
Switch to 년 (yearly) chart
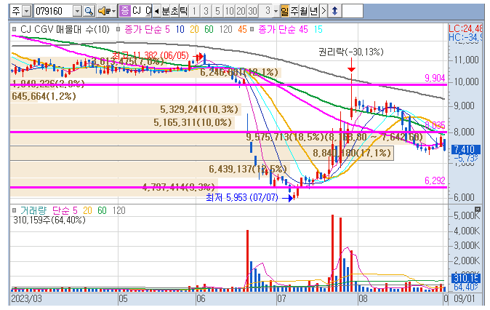pos(314,11)
